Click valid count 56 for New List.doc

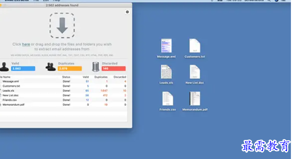pyautogui.click(x=87, y=95)
